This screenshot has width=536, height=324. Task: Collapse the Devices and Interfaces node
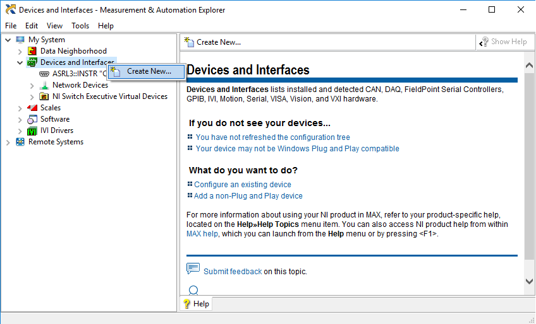coord(20,62)
